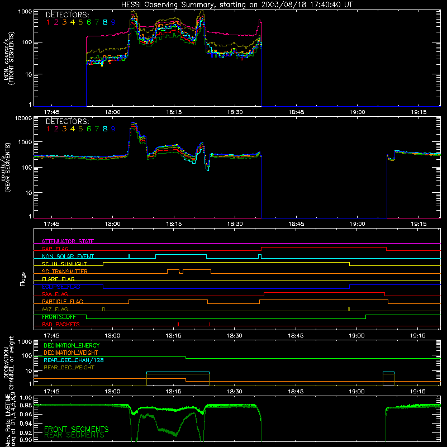The width and height of the screenshot is (447, 447).
Task: Select the ECLIPSE_FLAG label
Action: click(x=61, y=287)
